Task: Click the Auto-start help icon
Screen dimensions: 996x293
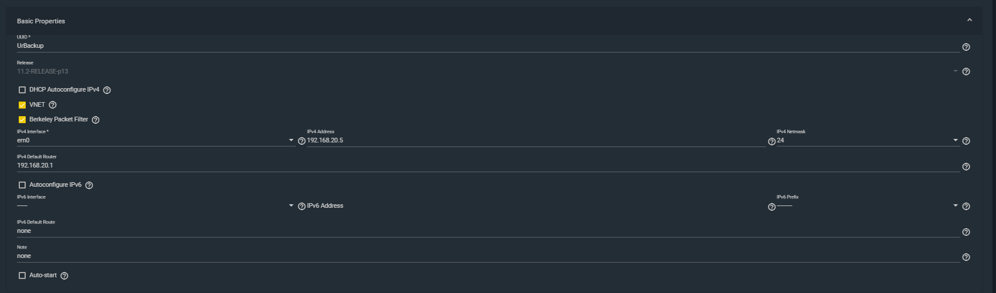Action: tap(64, 275)
